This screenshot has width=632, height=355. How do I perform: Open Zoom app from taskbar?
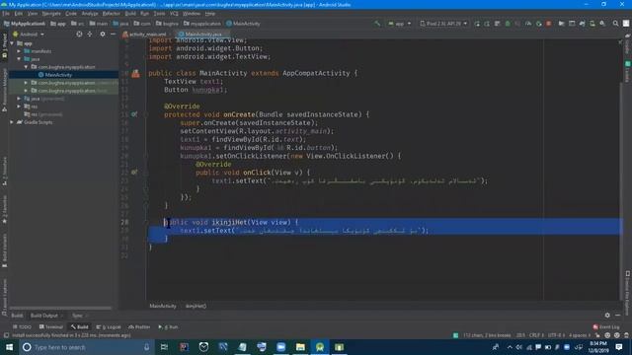[x=280, y=347]
